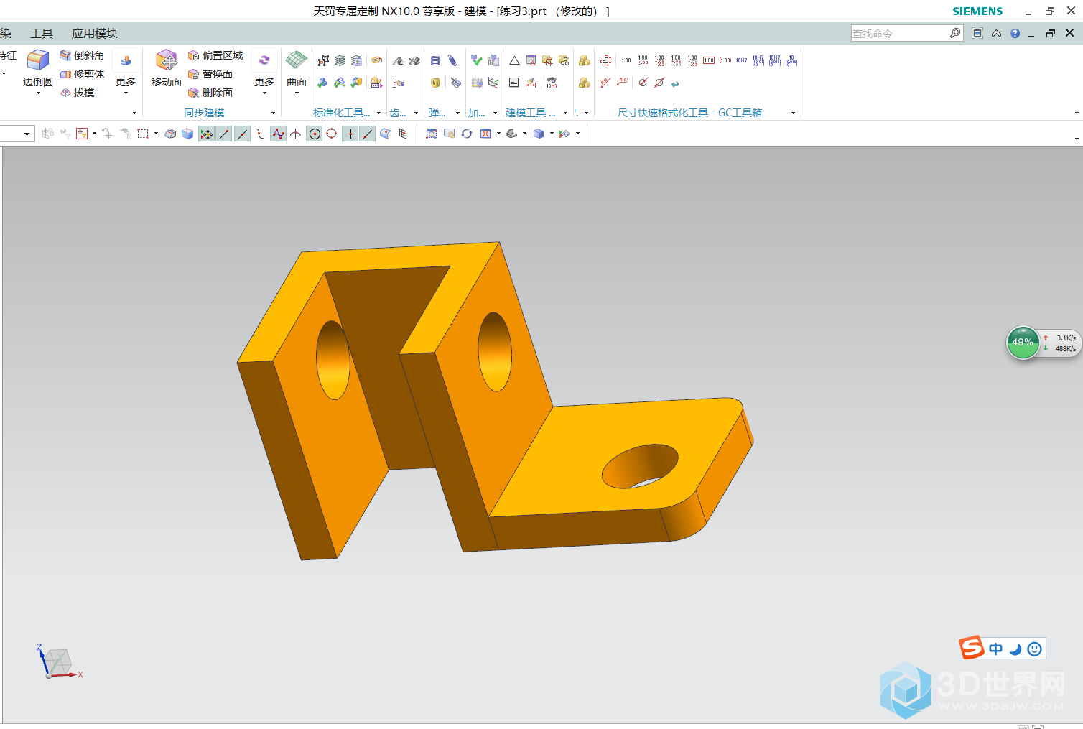The height and width of the screenshot is (729, 1083).
Task: Click the wireframe grid icon in selection bar
Action: (x=403, y=134)
